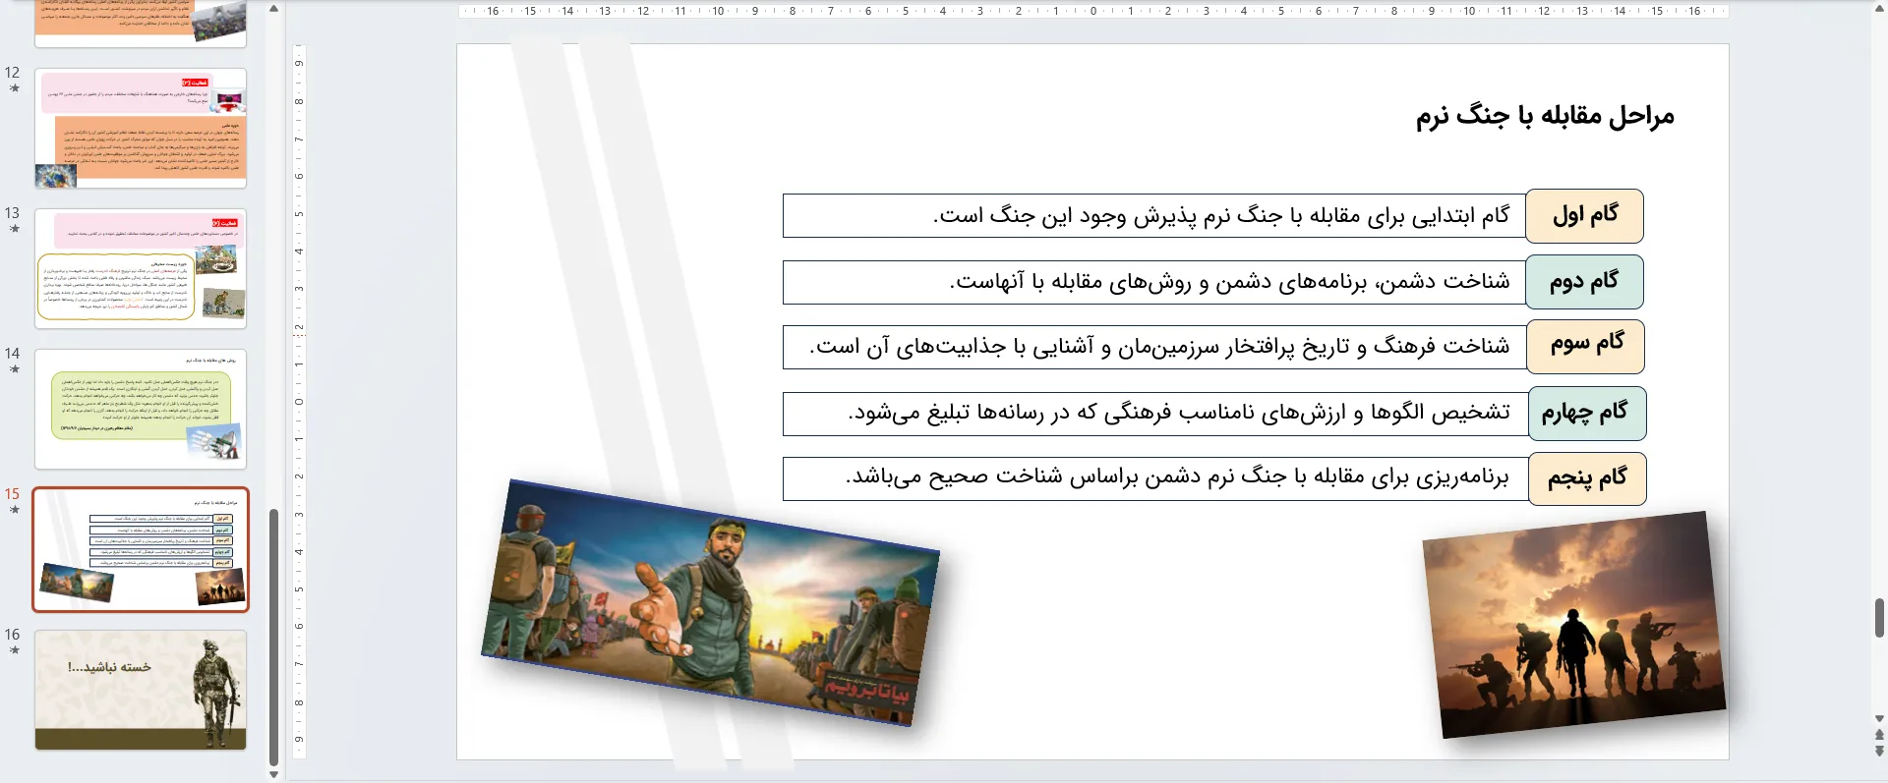Click the animation star icon under slide 12
This screenshot has height=783, width=1888.
14,88
